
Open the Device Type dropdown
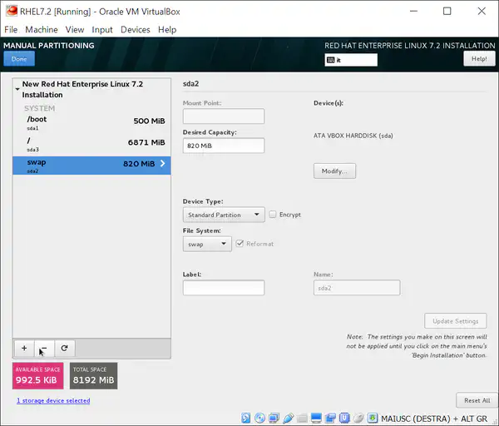coord(223,215)
